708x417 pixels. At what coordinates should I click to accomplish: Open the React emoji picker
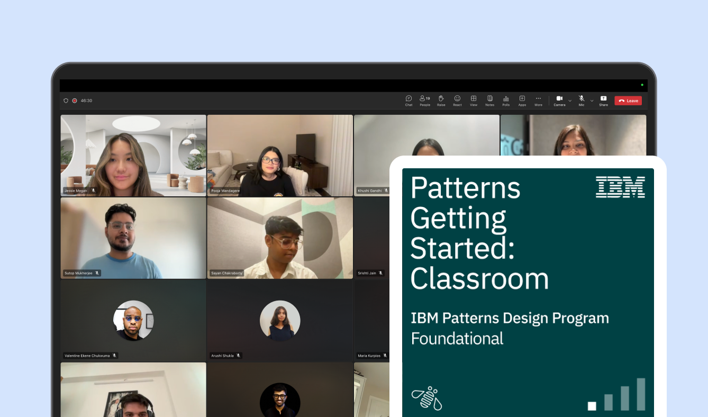[x=457, y=101]
